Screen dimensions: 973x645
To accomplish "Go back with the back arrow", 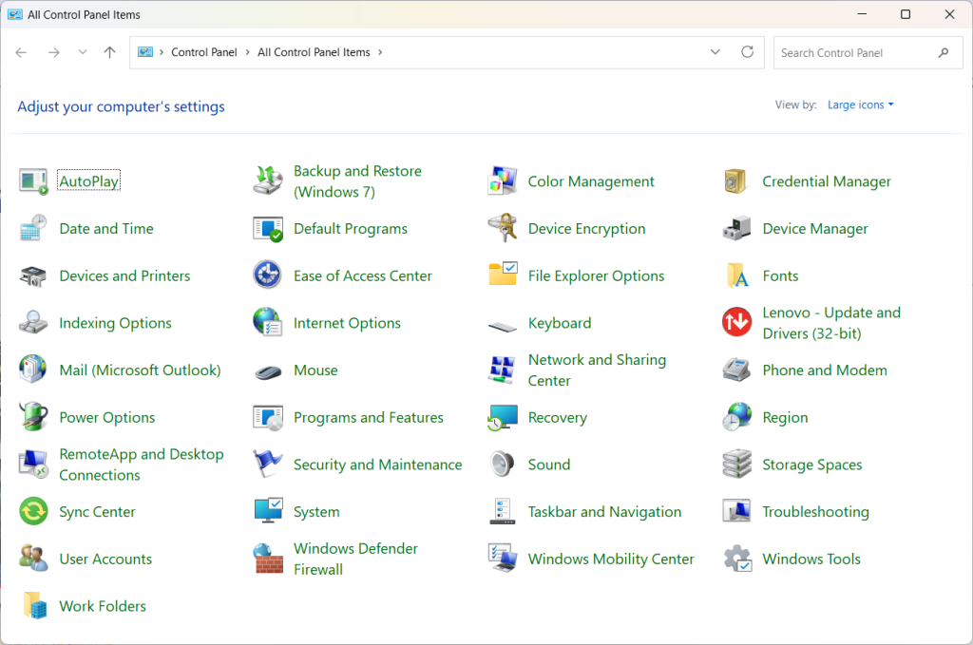I will pos(21,52).
